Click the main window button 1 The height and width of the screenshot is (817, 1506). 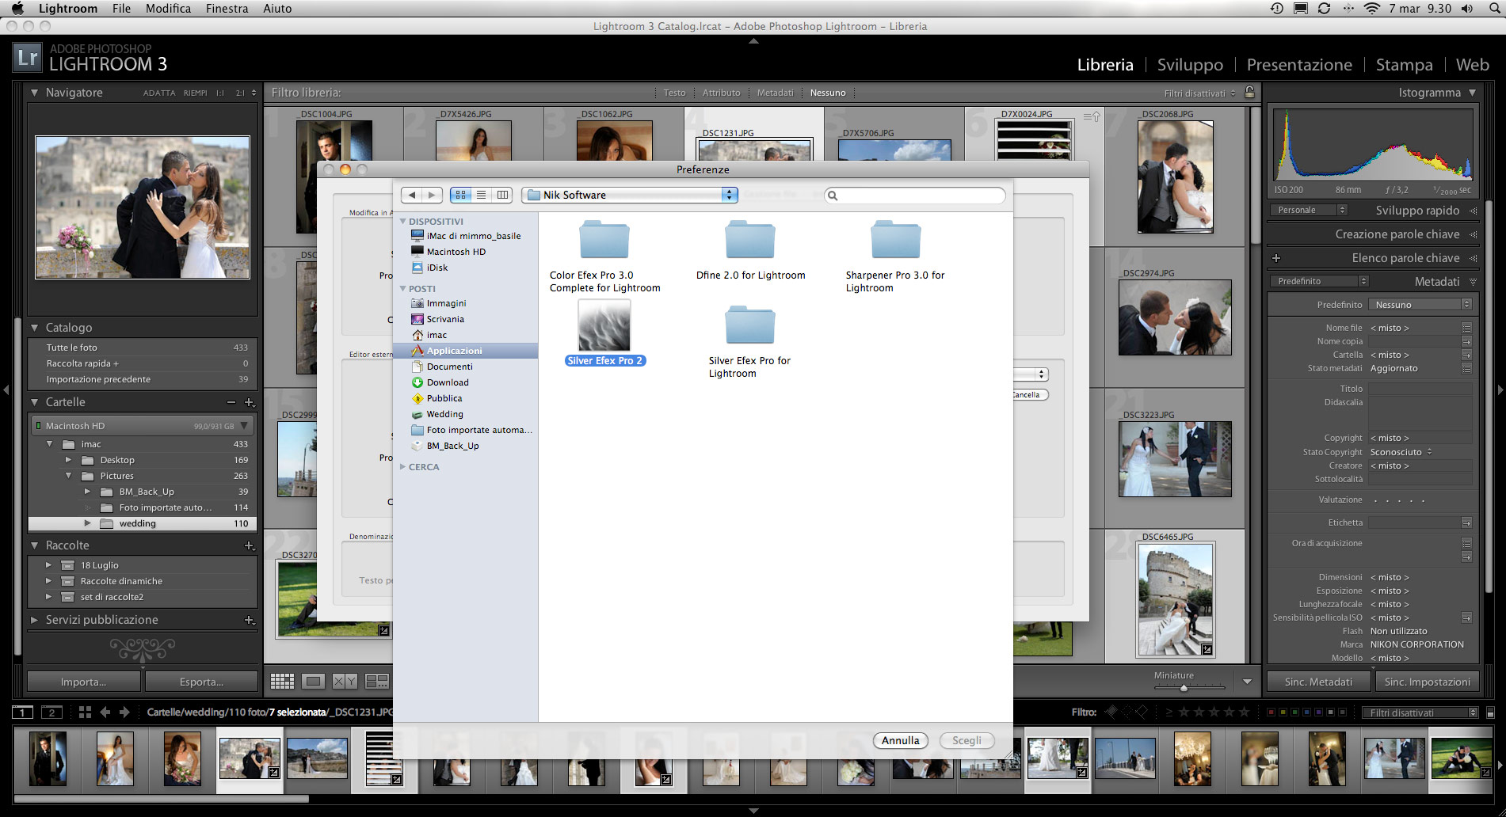(x=23, y=712)
